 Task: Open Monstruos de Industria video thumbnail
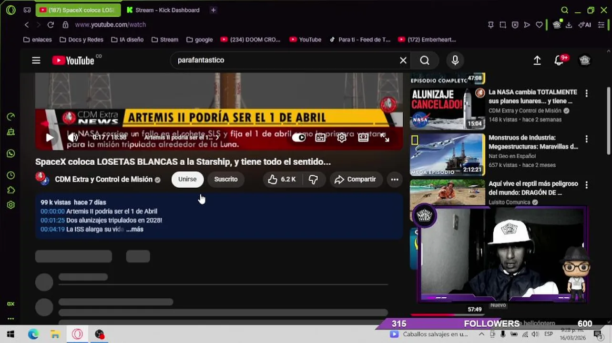click(x=448, y=154)
